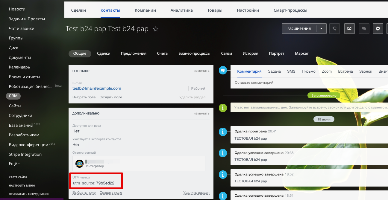Open the settings gear icon
The height and width of the screenshot is (200, 388).
tap(378, 29)
